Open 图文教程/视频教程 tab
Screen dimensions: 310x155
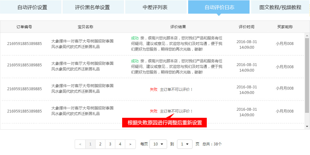pyautogui.click(x=280, y=7)
